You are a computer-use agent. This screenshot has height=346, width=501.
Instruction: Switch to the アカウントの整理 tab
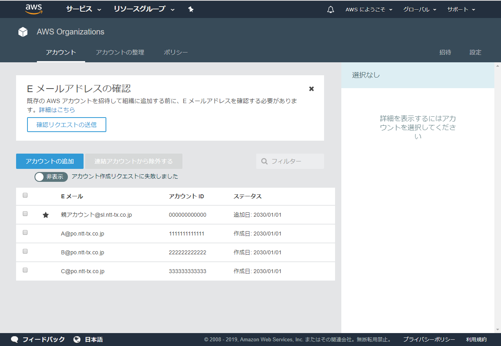[120, 52]
